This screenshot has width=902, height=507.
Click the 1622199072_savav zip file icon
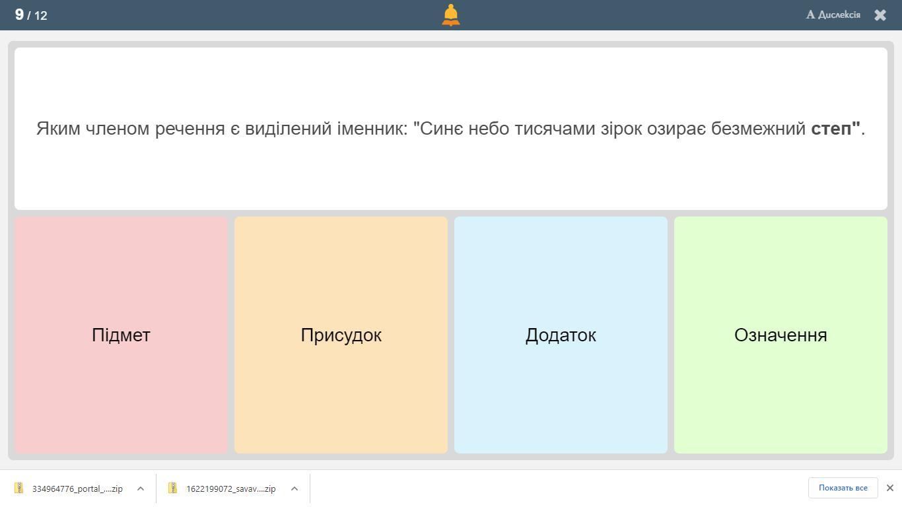pyautogui.click(x=173, y=489)
